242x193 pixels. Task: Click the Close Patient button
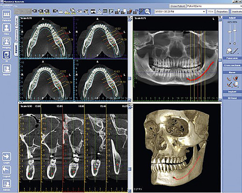[178, 6]
